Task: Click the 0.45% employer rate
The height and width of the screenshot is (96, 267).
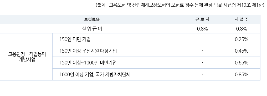Action: 242,51
